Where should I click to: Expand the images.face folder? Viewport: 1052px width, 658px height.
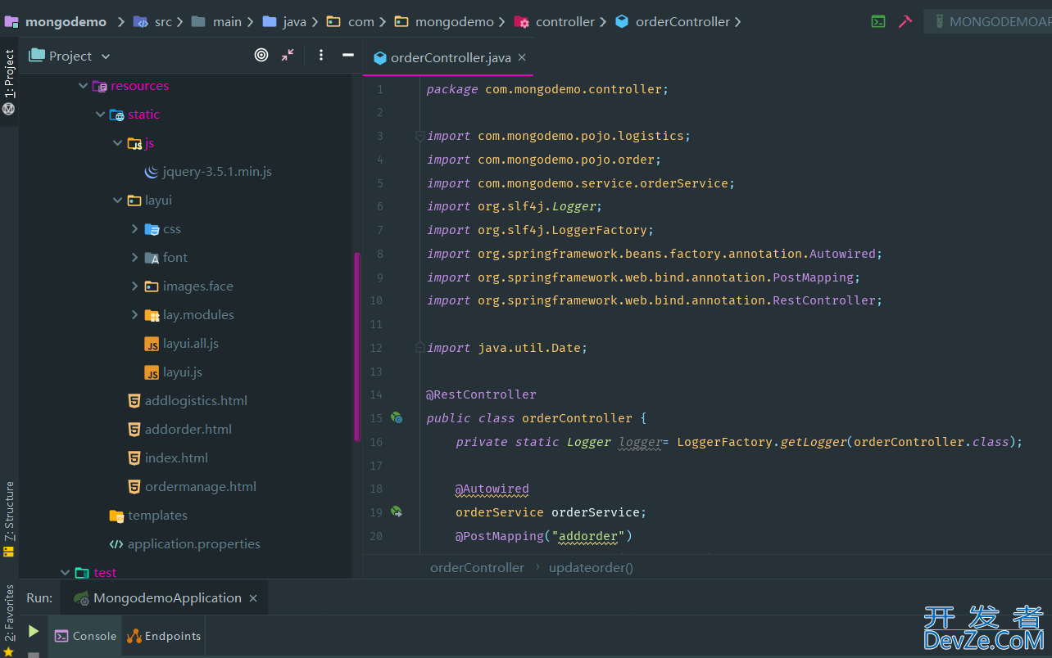coord(134,286)
